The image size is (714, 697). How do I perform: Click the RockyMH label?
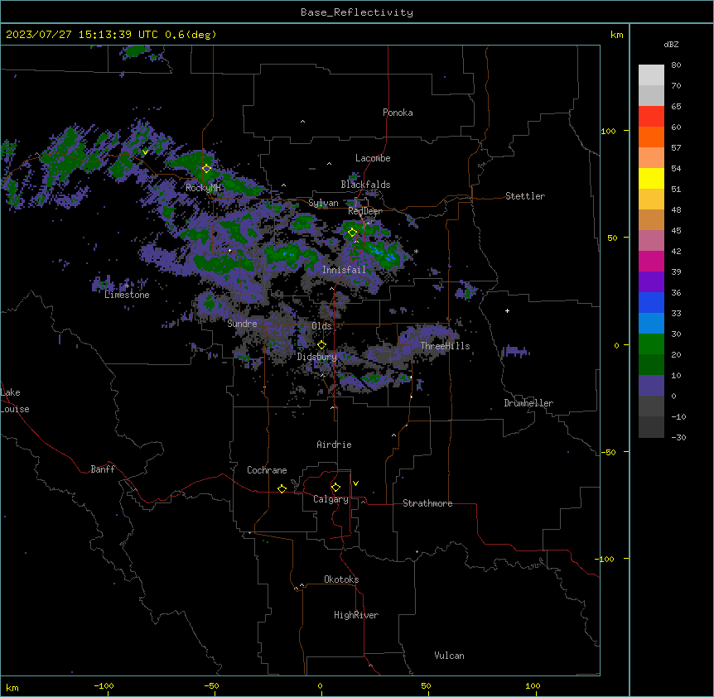(203, 187)
